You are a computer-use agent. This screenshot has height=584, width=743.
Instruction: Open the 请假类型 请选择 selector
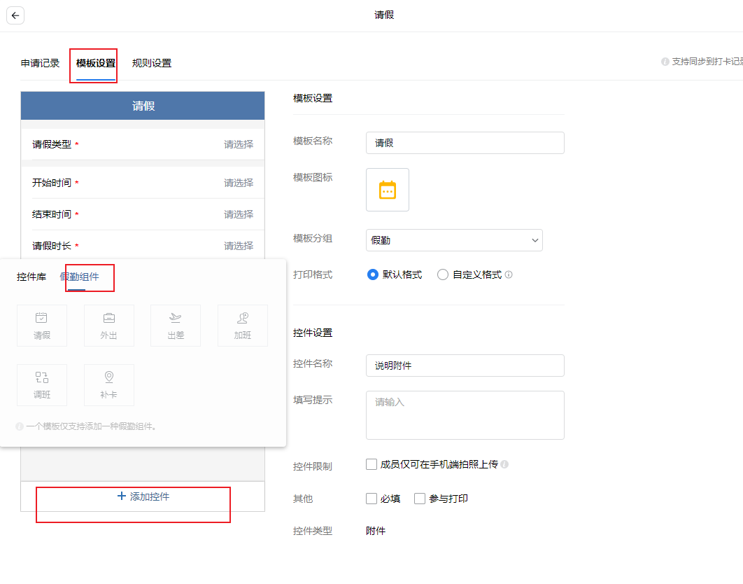point(238,144)
